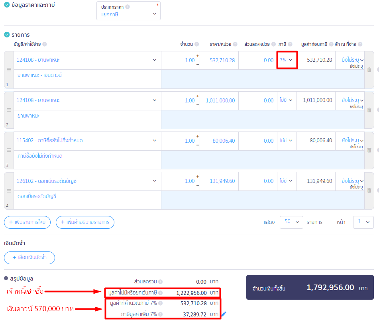This screenshot has width=379, height=320.
Task: Decrease quantity of row 2 with minus
Action: 198,104
